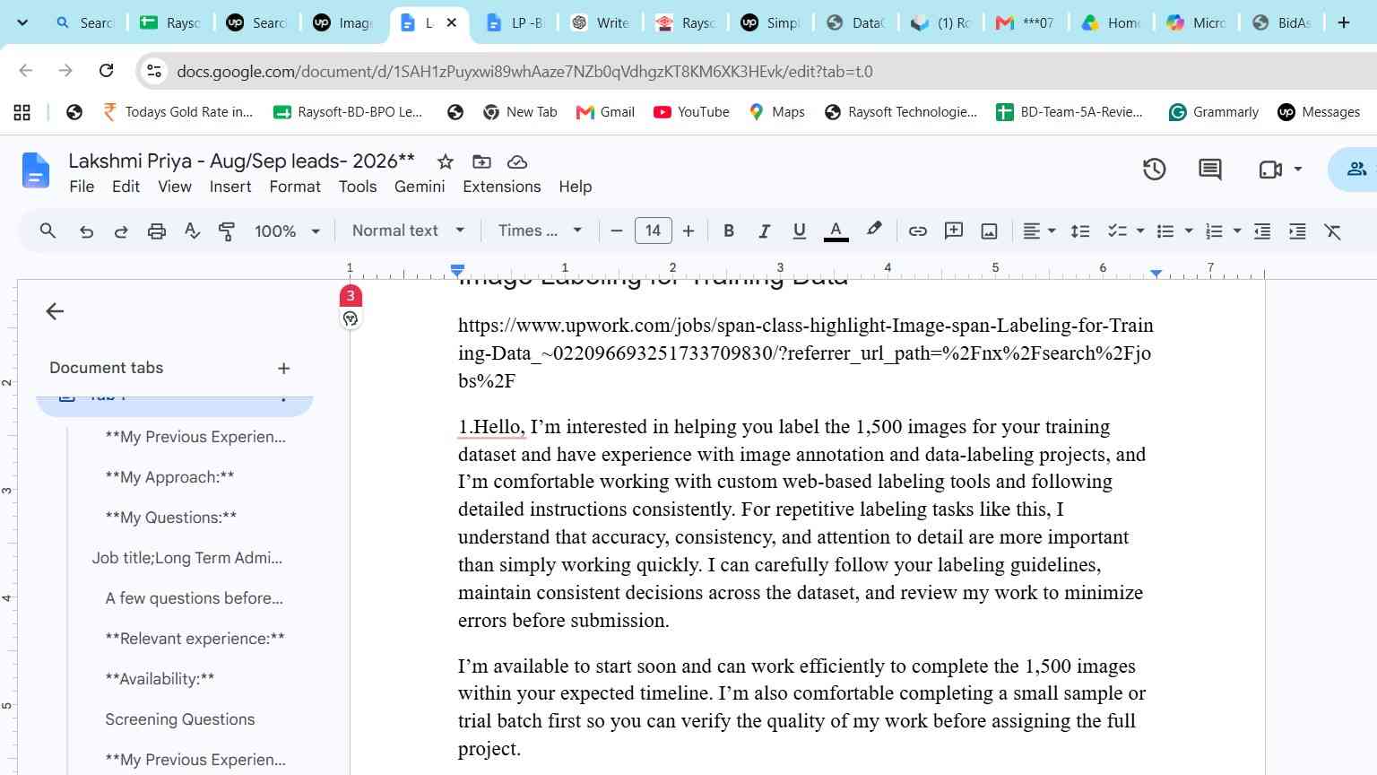The width and height of the screenshot is (1377, 775).
Task: Click the Clear formatting icon
Action: [x=1332, y=231]
